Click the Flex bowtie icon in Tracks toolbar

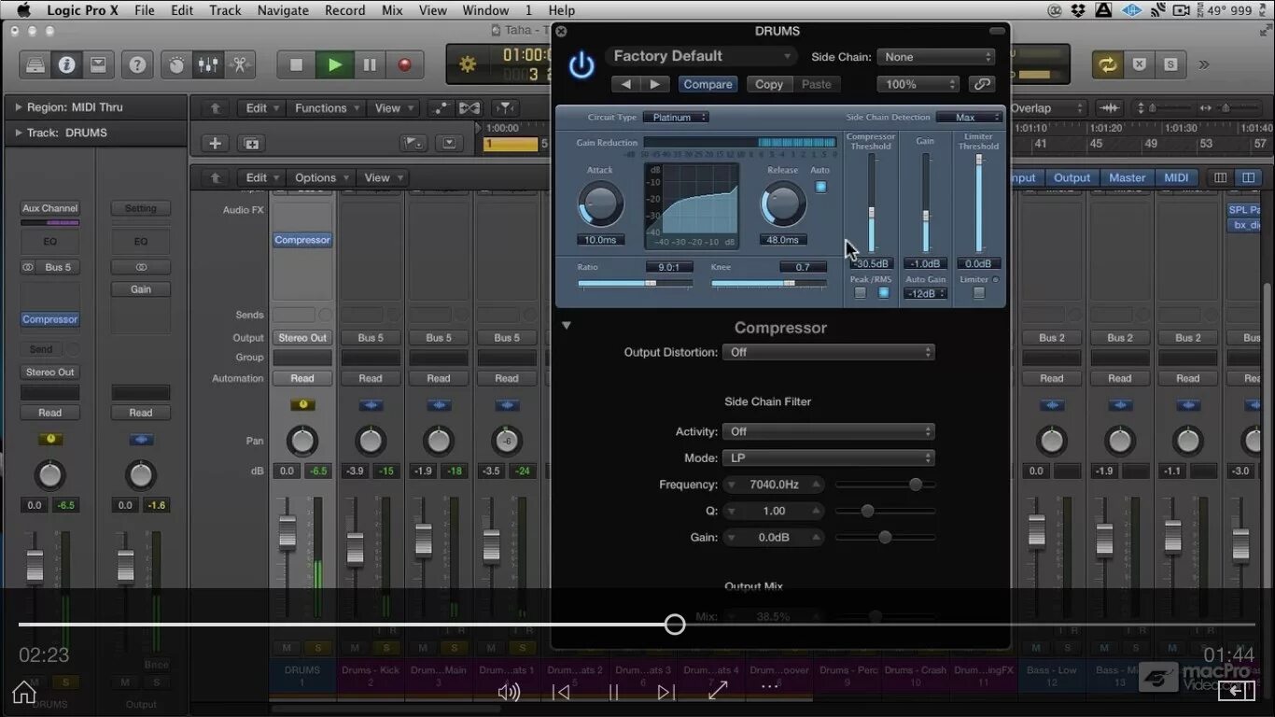click(x=469, y=108)
